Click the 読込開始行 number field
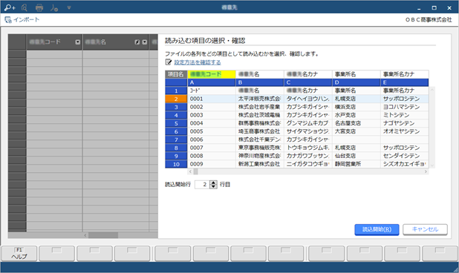The image size is (459, 273). click(x=202, y=185)
